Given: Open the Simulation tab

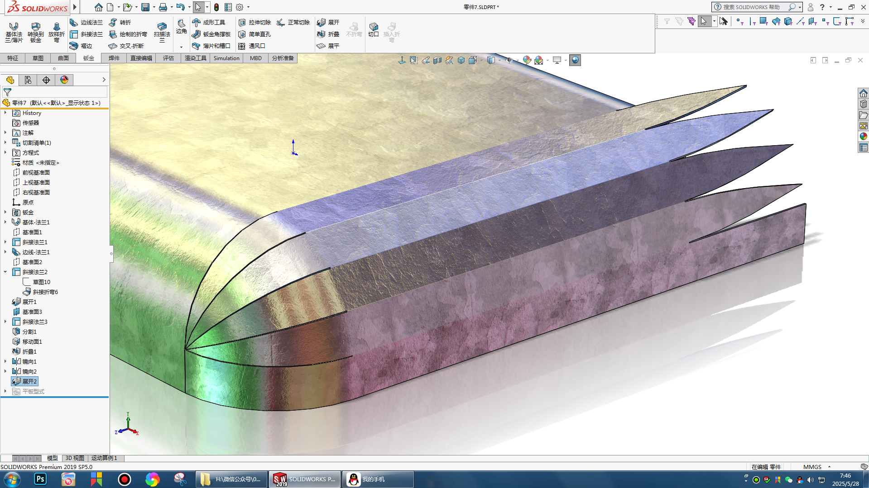Looking at the screenshot, I should tap(226, 58).
